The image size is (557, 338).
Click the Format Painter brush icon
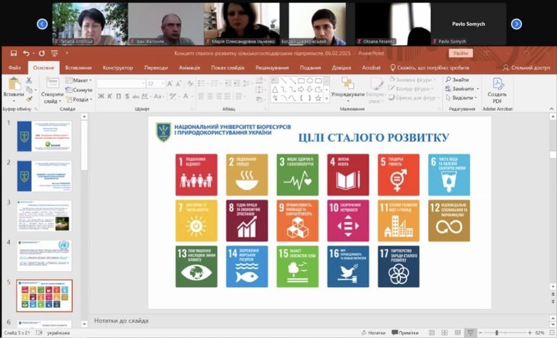(x=29, y=99)
